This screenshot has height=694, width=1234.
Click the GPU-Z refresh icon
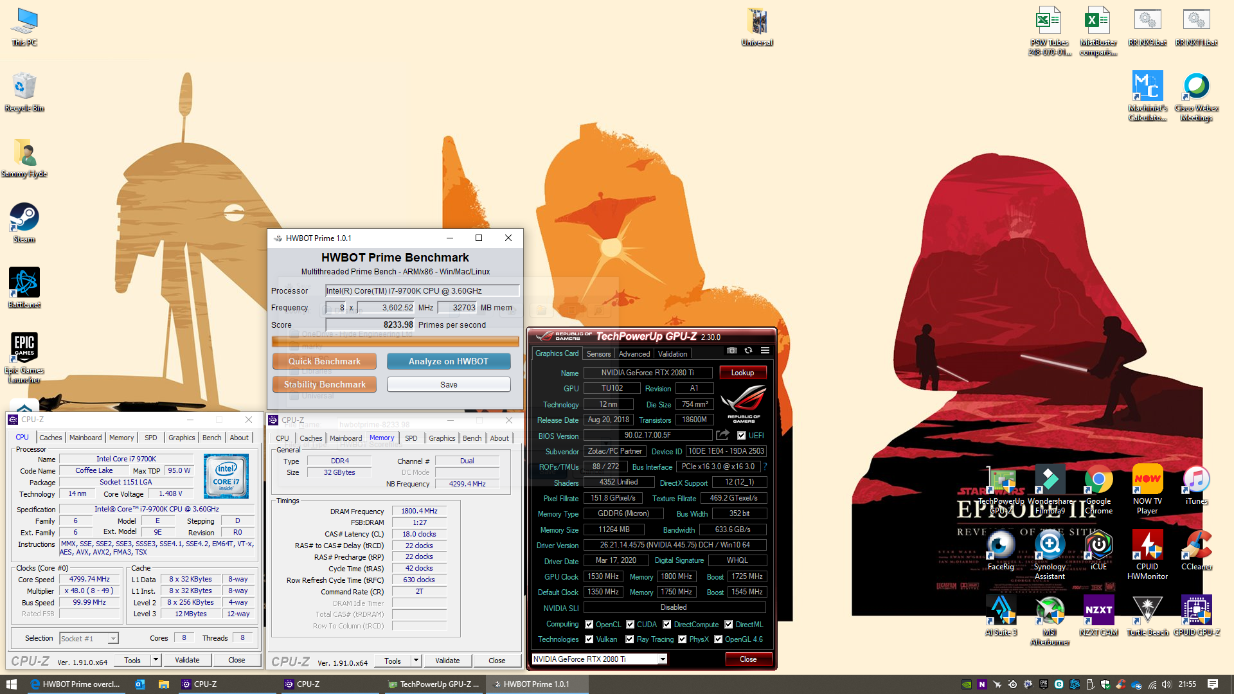click(x=748, y=351)
